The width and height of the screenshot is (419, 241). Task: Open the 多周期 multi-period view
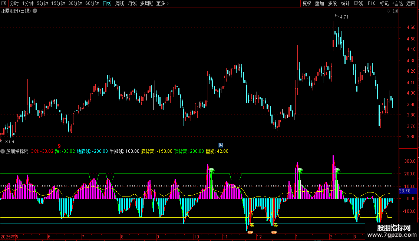[146, 3]
